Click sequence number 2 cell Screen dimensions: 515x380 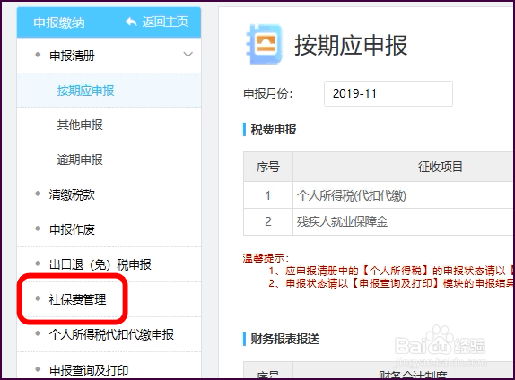[268, 222]
